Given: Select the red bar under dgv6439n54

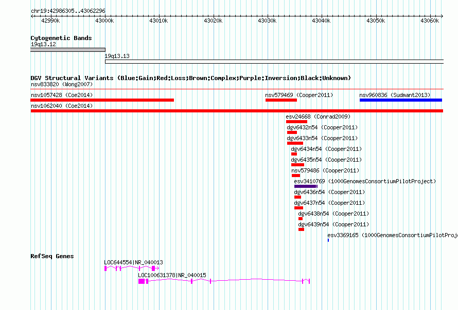Looking at the screenshot, I should [x=301, y=229].
